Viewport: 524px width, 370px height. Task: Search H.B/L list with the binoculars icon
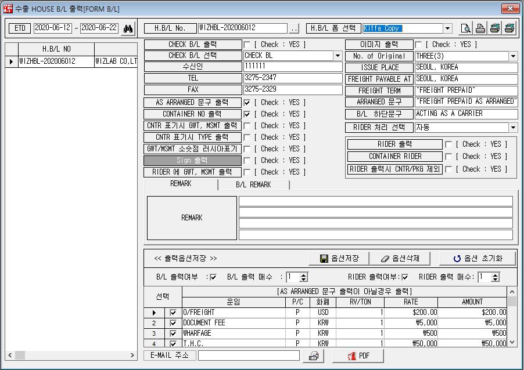(x=128, y=28)
